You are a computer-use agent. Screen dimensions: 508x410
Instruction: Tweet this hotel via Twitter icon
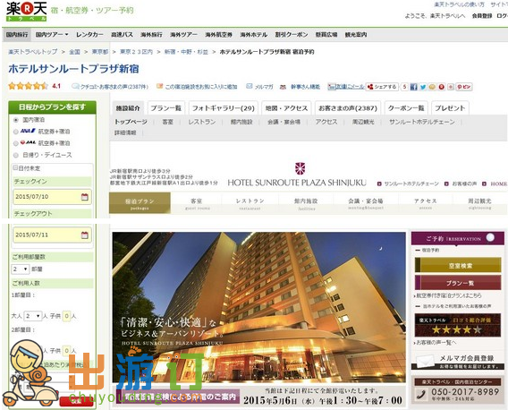tap(423, 87)
